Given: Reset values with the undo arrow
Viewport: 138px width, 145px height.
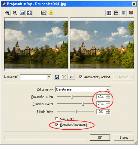Looking at the screenshot, I should [x=72, y=77].
